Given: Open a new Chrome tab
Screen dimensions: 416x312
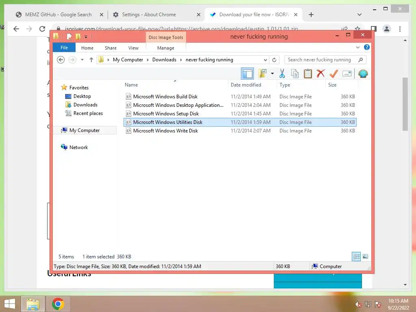Looking at the screenshot, I should [311, 15].
